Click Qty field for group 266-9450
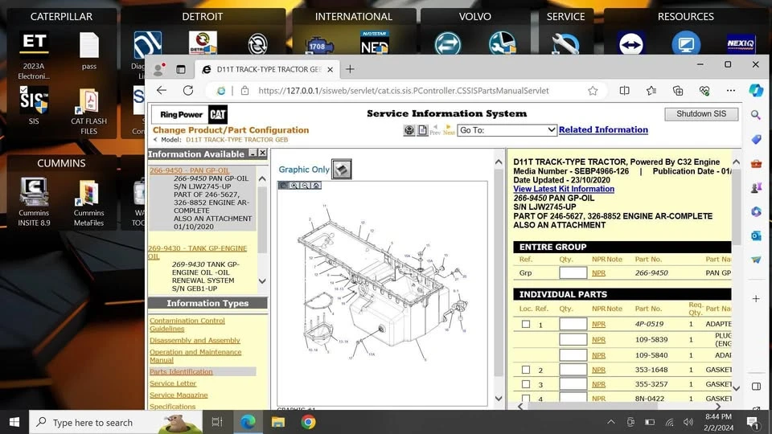The height and width of the screenshot is (434, 772). 573,272
